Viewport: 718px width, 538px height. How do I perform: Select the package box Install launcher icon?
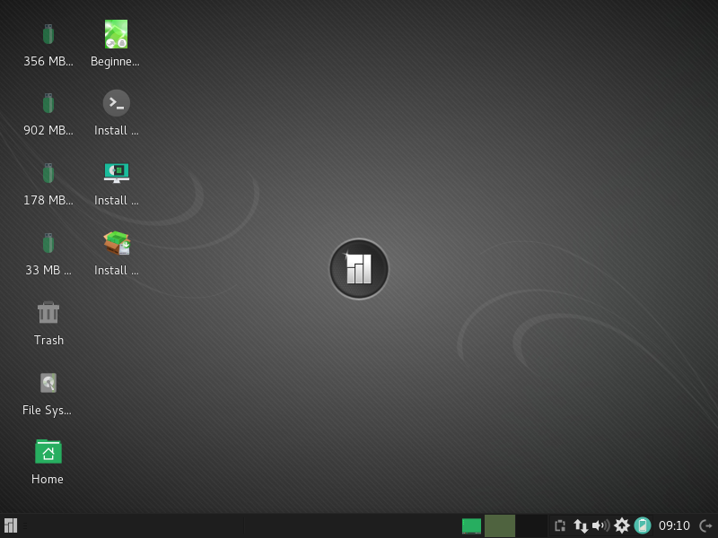(x=117, y=243)
